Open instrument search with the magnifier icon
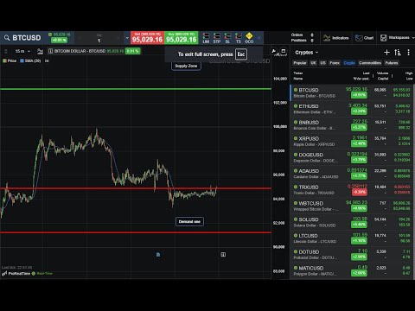 click(x=7, y=38)
